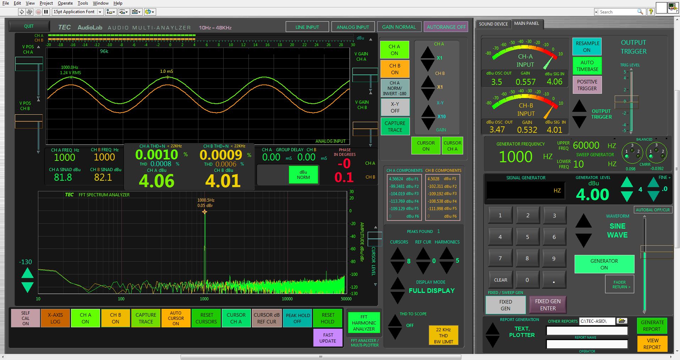Open the Align Objects dropdown
680x360 pixels.
coord(111,12)
